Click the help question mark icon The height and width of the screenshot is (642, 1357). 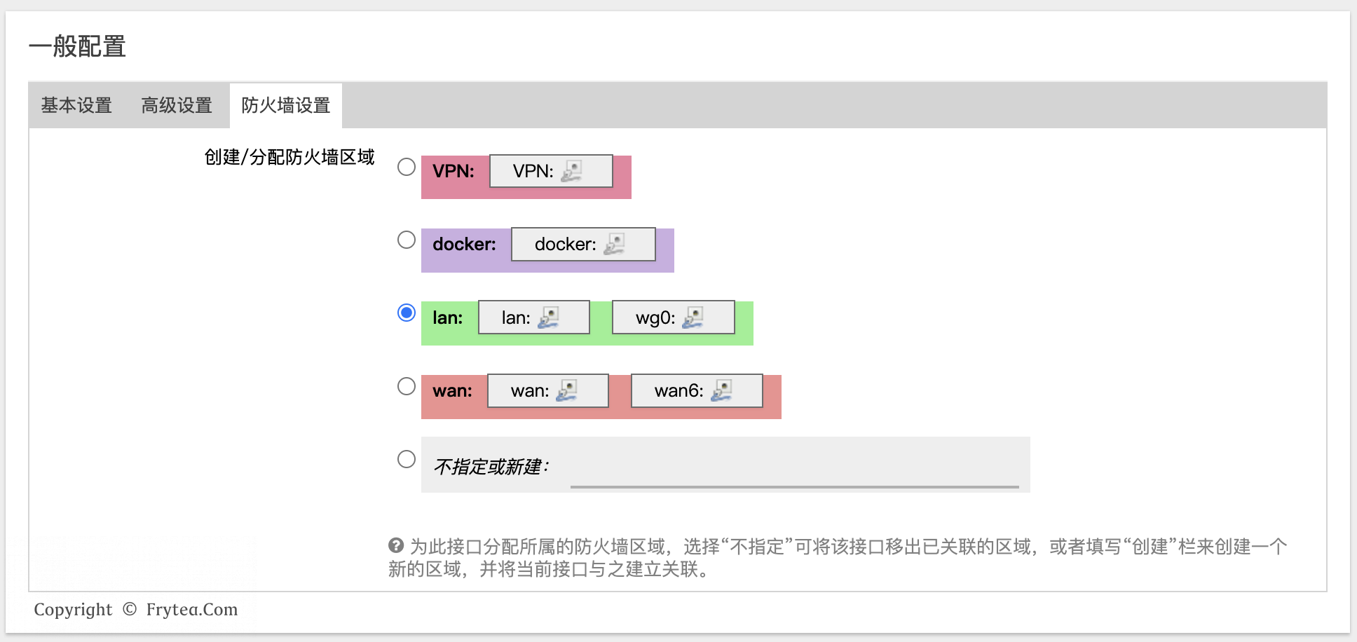click(396, 545)
